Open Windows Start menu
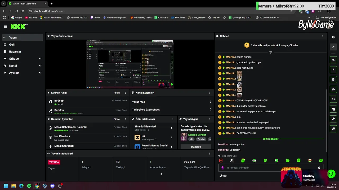Screen dimensions: 339x190 coord(6,186)
